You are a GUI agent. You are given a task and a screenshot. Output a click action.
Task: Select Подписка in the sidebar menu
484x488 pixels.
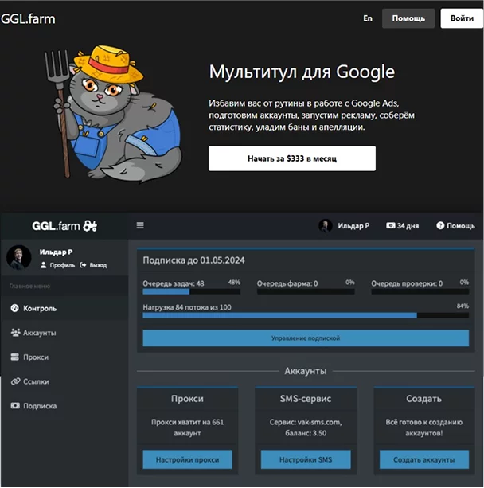click(x=40, y=406)
